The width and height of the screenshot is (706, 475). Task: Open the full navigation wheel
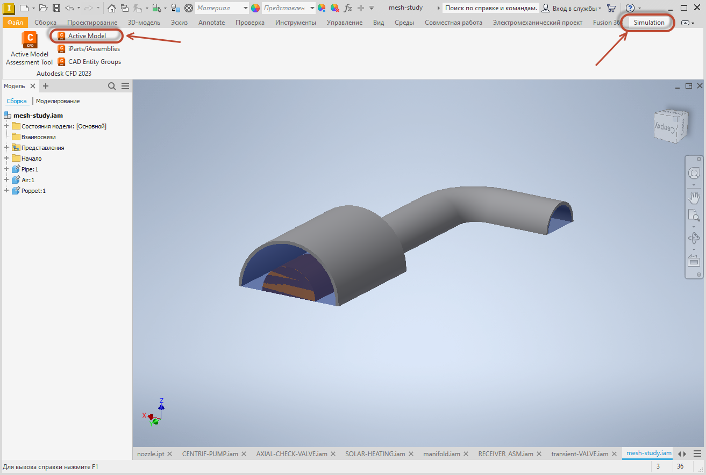point(694,173)
